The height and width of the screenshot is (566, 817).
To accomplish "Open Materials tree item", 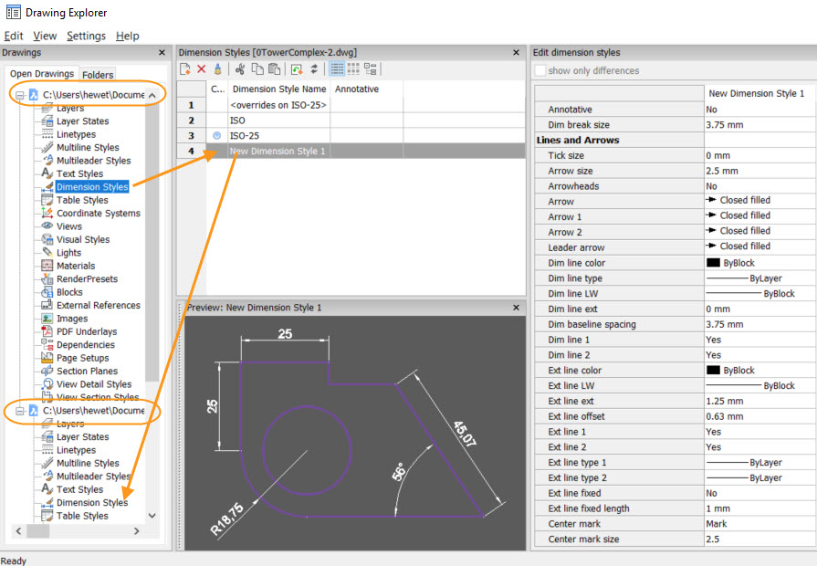I will tap(76, 266).
